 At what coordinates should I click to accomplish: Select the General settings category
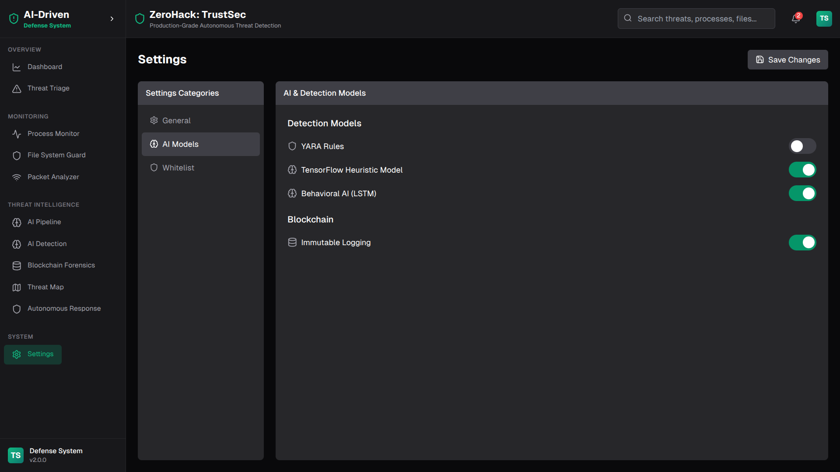pos(176,121)
